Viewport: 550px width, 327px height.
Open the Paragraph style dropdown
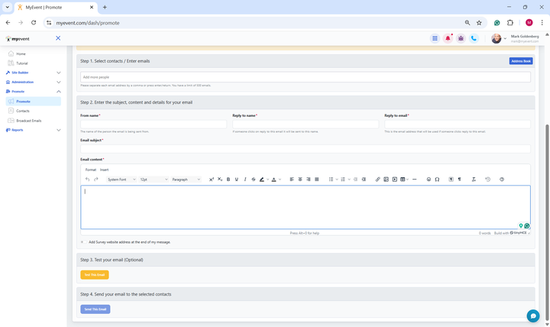coord(186,180)
